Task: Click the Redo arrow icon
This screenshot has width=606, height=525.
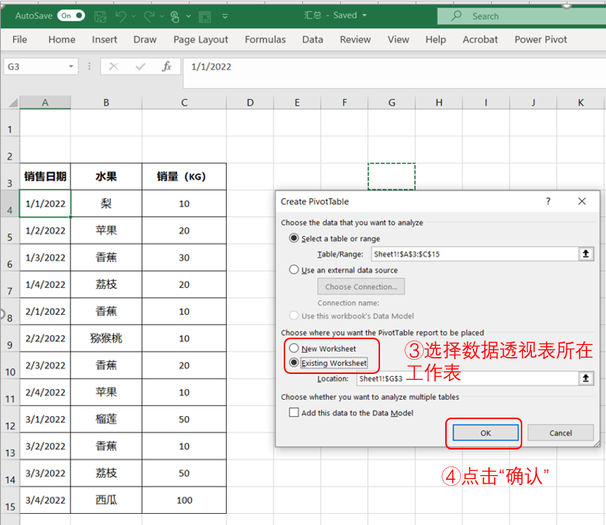Action: [x=149, y=16]
